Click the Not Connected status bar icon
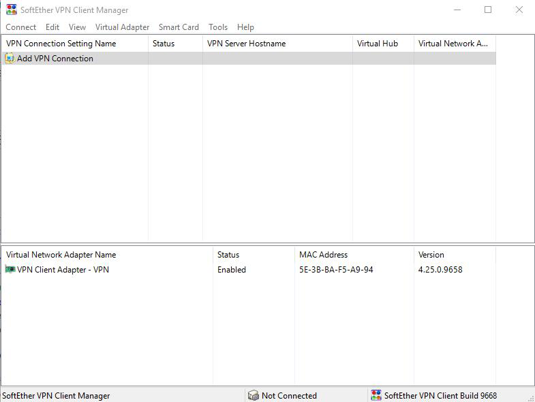Screen dimensions: 535x402 coord(253,395)
